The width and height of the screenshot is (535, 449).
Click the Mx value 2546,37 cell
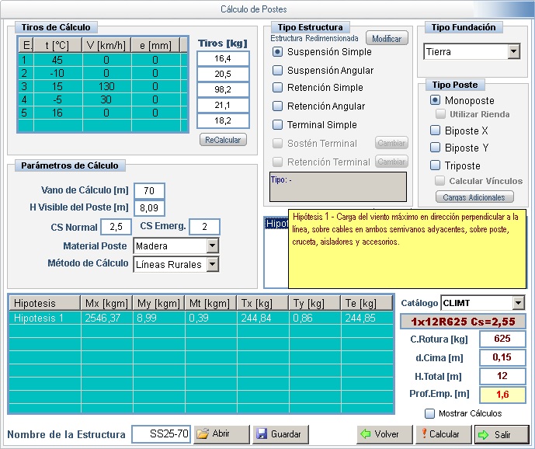click(x=107, y=318)
